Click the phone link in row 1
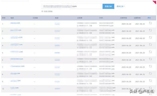The image size is (157, 96). pos(57,24)
